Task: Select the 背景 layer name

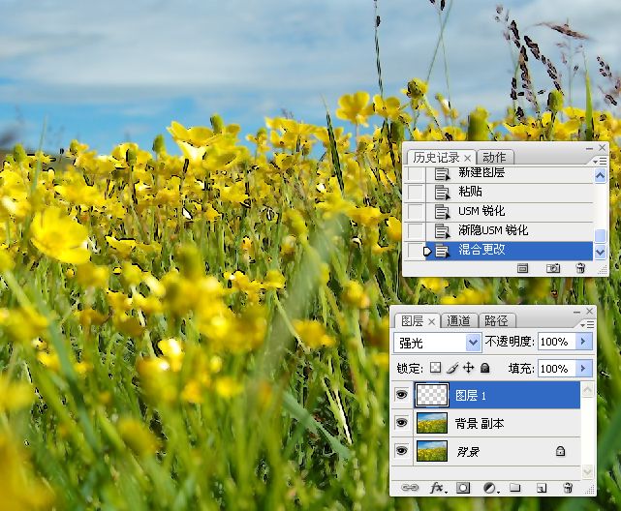Action: pos(467,451)
